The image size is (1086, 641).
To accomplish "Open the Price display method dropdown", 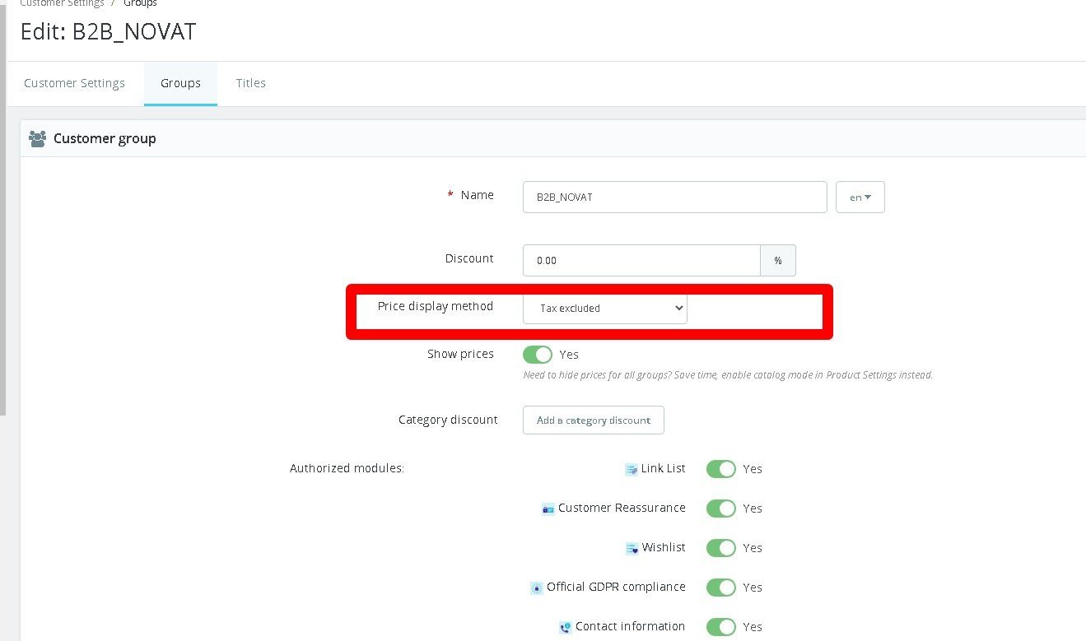I will (x=605, y=308).
